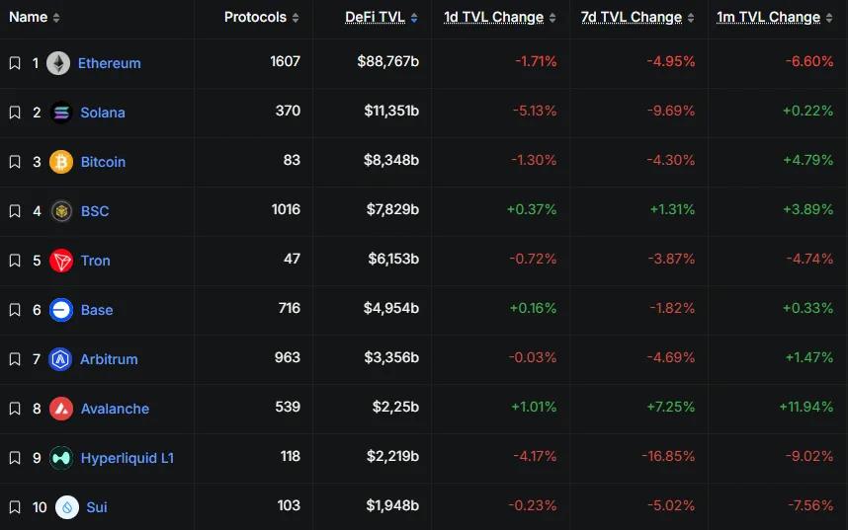Click the Hyperliquid L1 logo icon

coord(61,458)
